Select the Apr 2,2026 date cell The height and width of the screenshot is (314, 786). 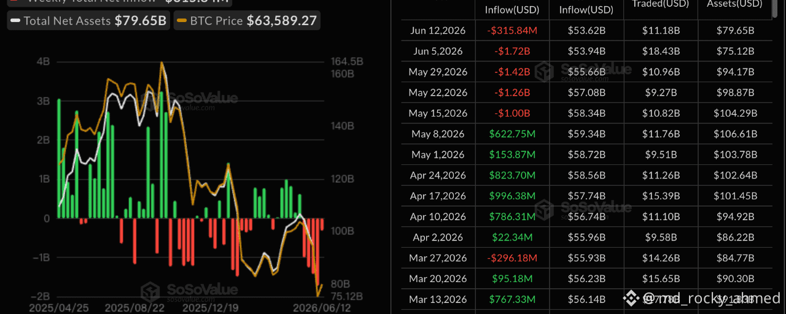tap(438, 237)
